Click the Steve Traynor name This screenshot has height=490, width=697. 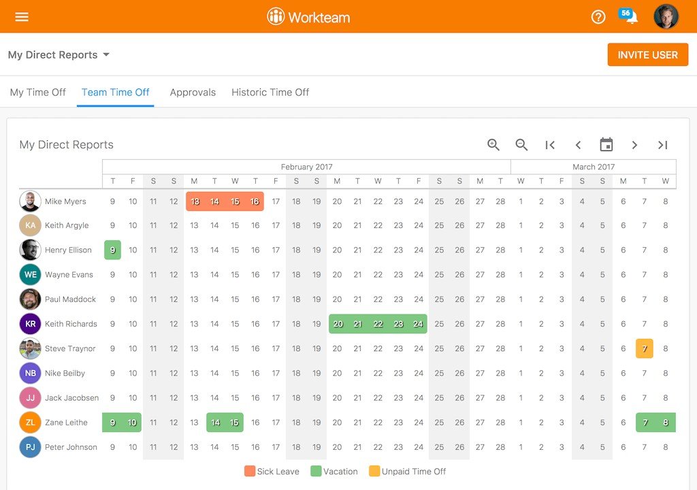(x=70, y=348)
